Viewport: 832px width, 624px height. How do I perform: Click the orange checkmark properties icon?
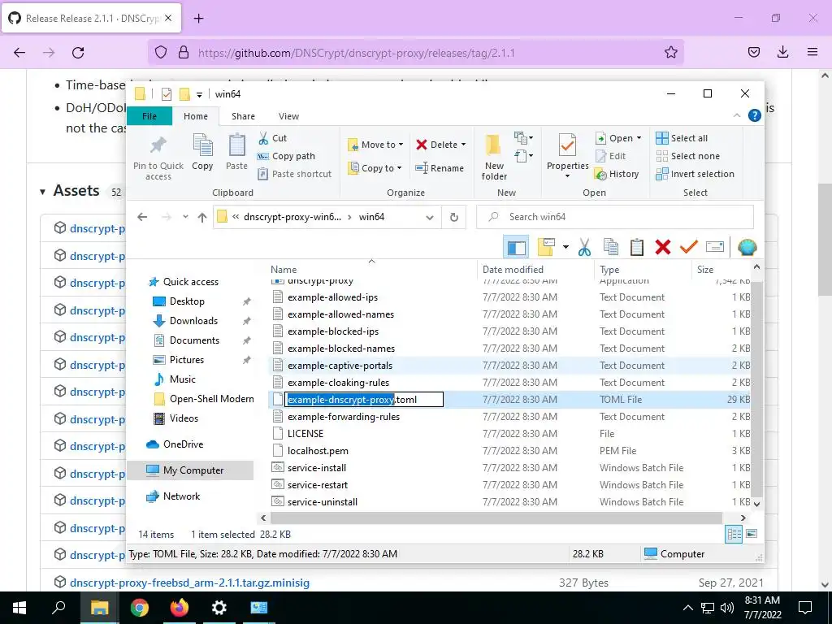point(689,247)
